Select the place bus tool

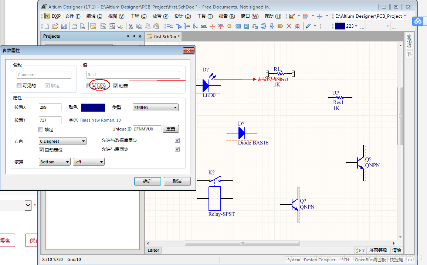(x=178, y=26)
